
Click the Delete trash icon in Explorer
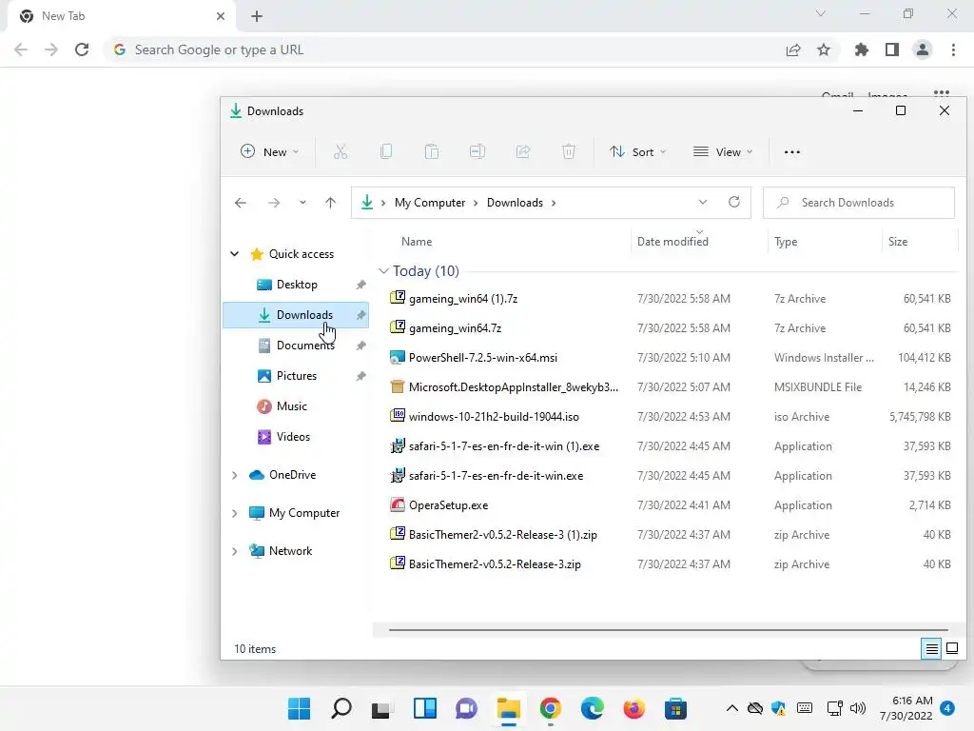[x=569, y=151]
